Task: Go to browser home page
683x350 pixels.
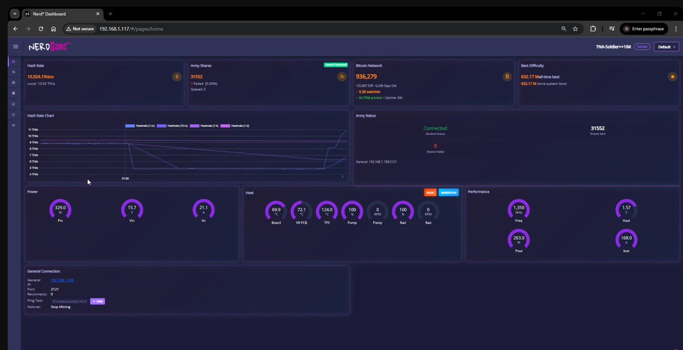Action: tap(54, 28)
